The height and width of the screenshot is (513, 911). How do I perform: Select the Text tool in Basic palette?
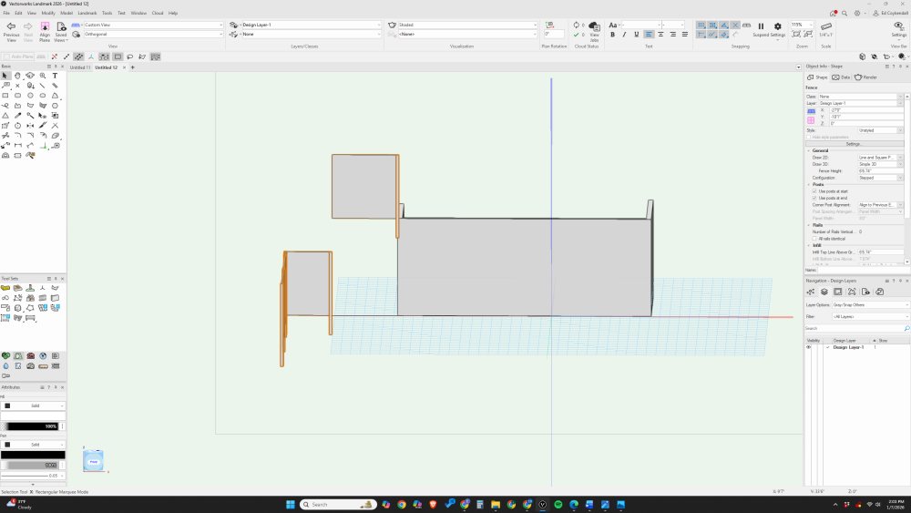55,76
